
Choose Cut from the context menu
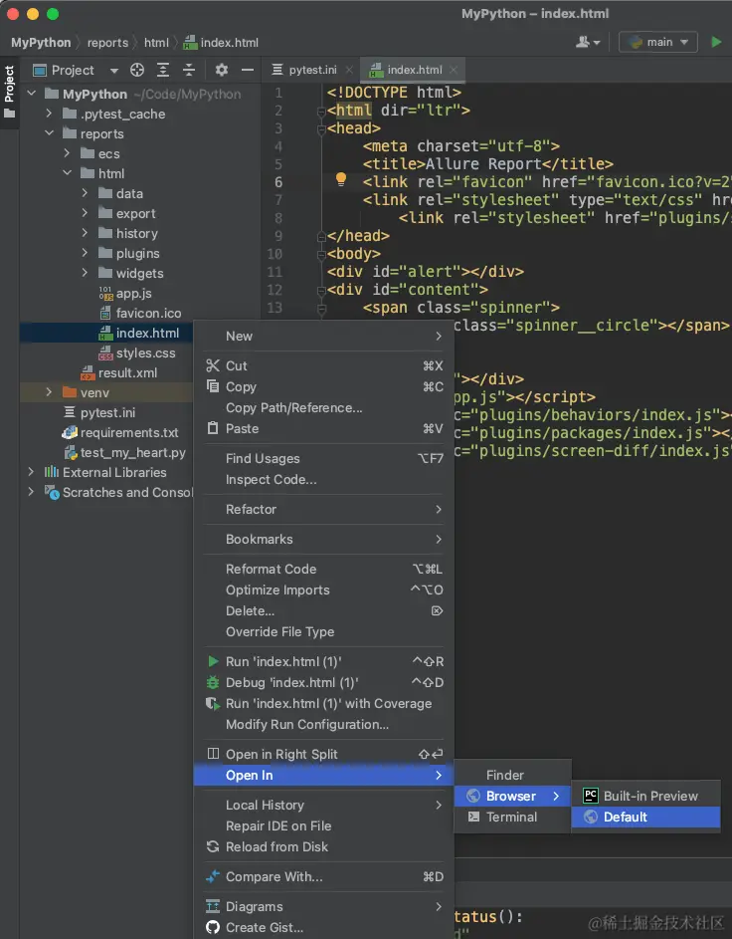[323, 365]
